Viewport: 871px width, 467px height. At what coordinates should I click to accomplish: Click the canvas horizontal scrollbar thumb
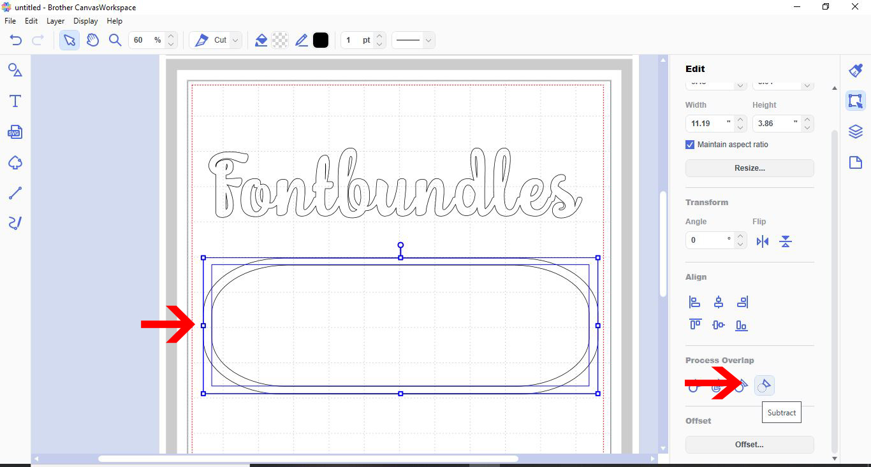tap(308, 459)
